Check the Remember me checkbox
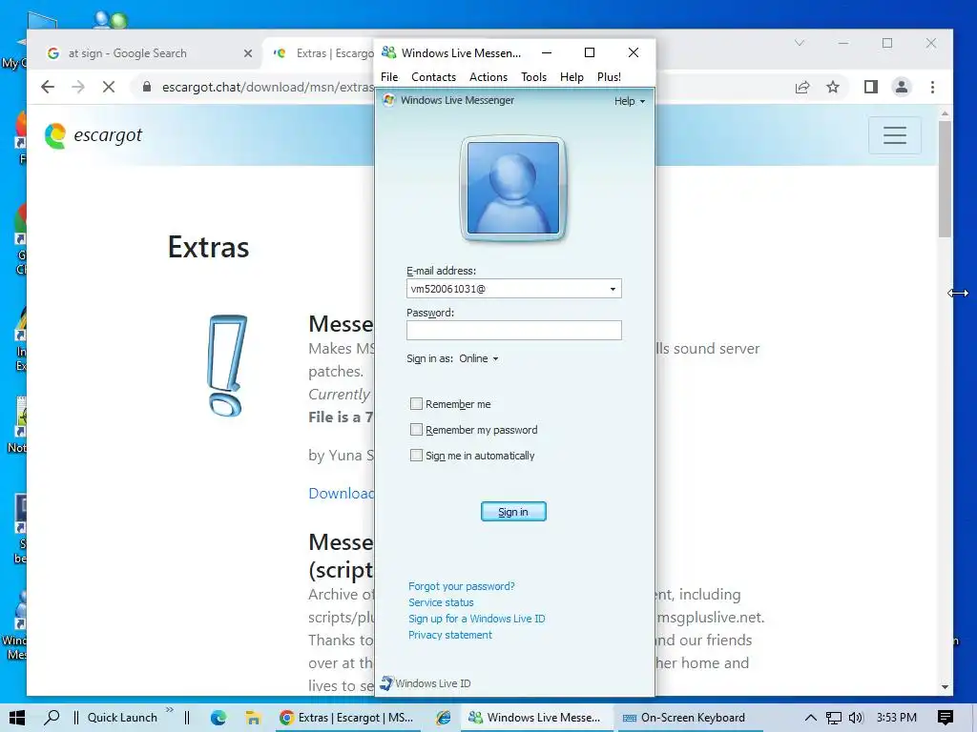The image size is (977, 732). (416, 404)
